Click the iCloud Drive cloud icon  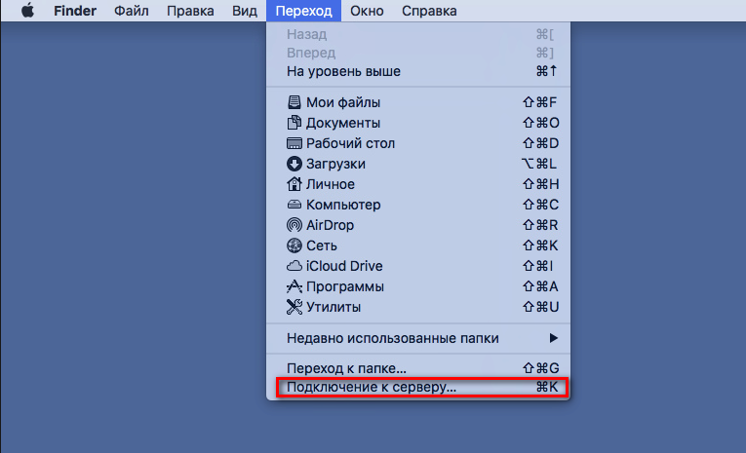click(x=294, y=266)
